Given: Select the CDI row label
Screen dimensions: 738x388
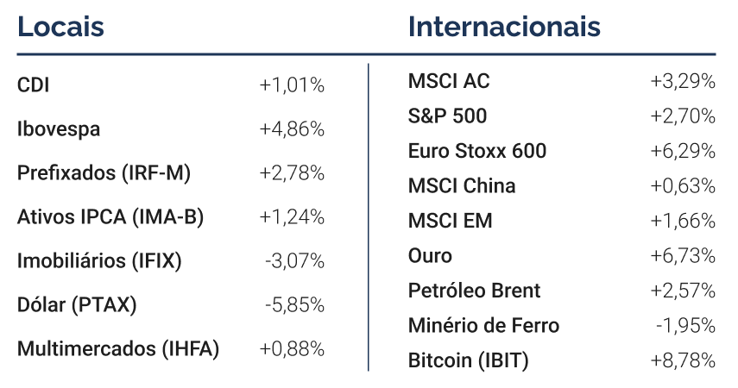Looking at the screenshot, I should click(34, 85).
